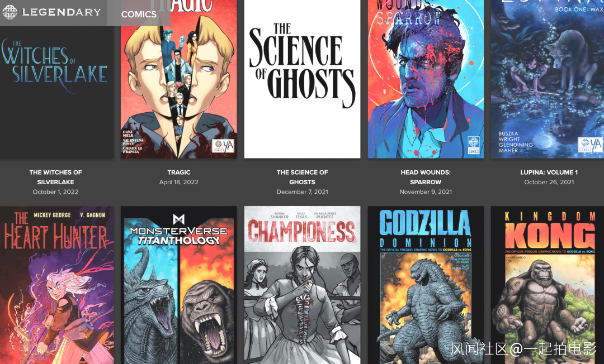Screen dimensions: 604x364
Task: Select the Head Wounds: Sparrow cover
Action: pos(426,79)
